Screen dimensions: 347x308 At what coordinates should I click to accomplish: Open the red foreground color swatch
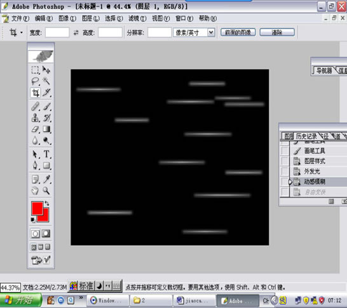37,208
